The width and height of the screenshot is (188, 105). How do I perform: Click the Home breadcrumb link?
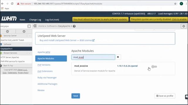[41, 26]
